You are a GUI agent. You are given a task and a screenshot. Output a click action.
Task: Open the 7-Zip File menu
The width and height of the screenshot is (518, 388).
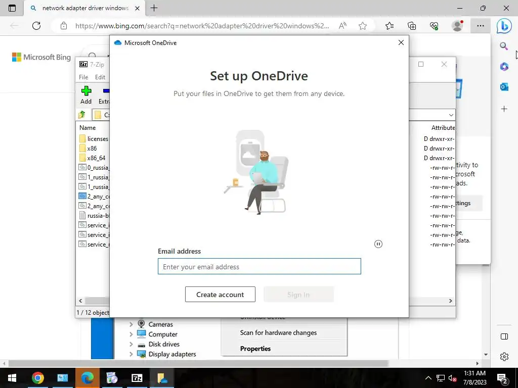(x=83, y=77)
